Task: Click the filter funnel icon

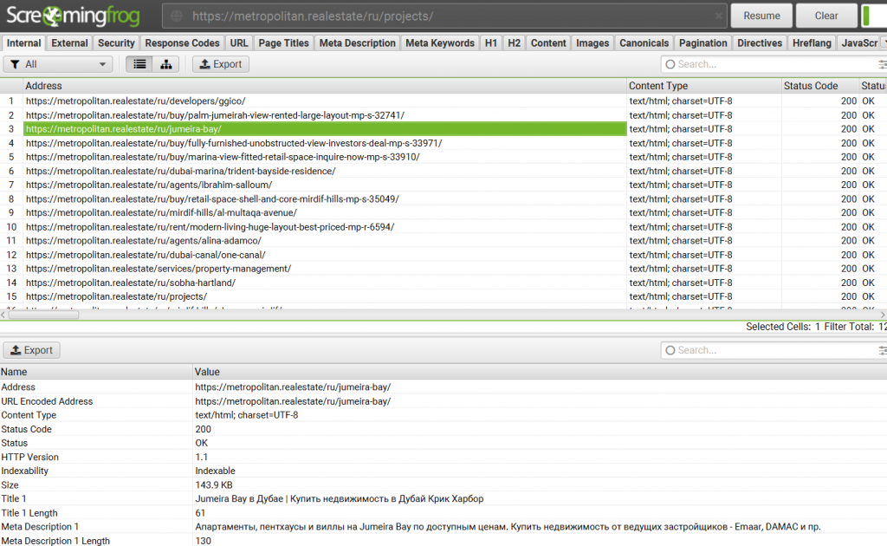Action: tap(15, 63)
